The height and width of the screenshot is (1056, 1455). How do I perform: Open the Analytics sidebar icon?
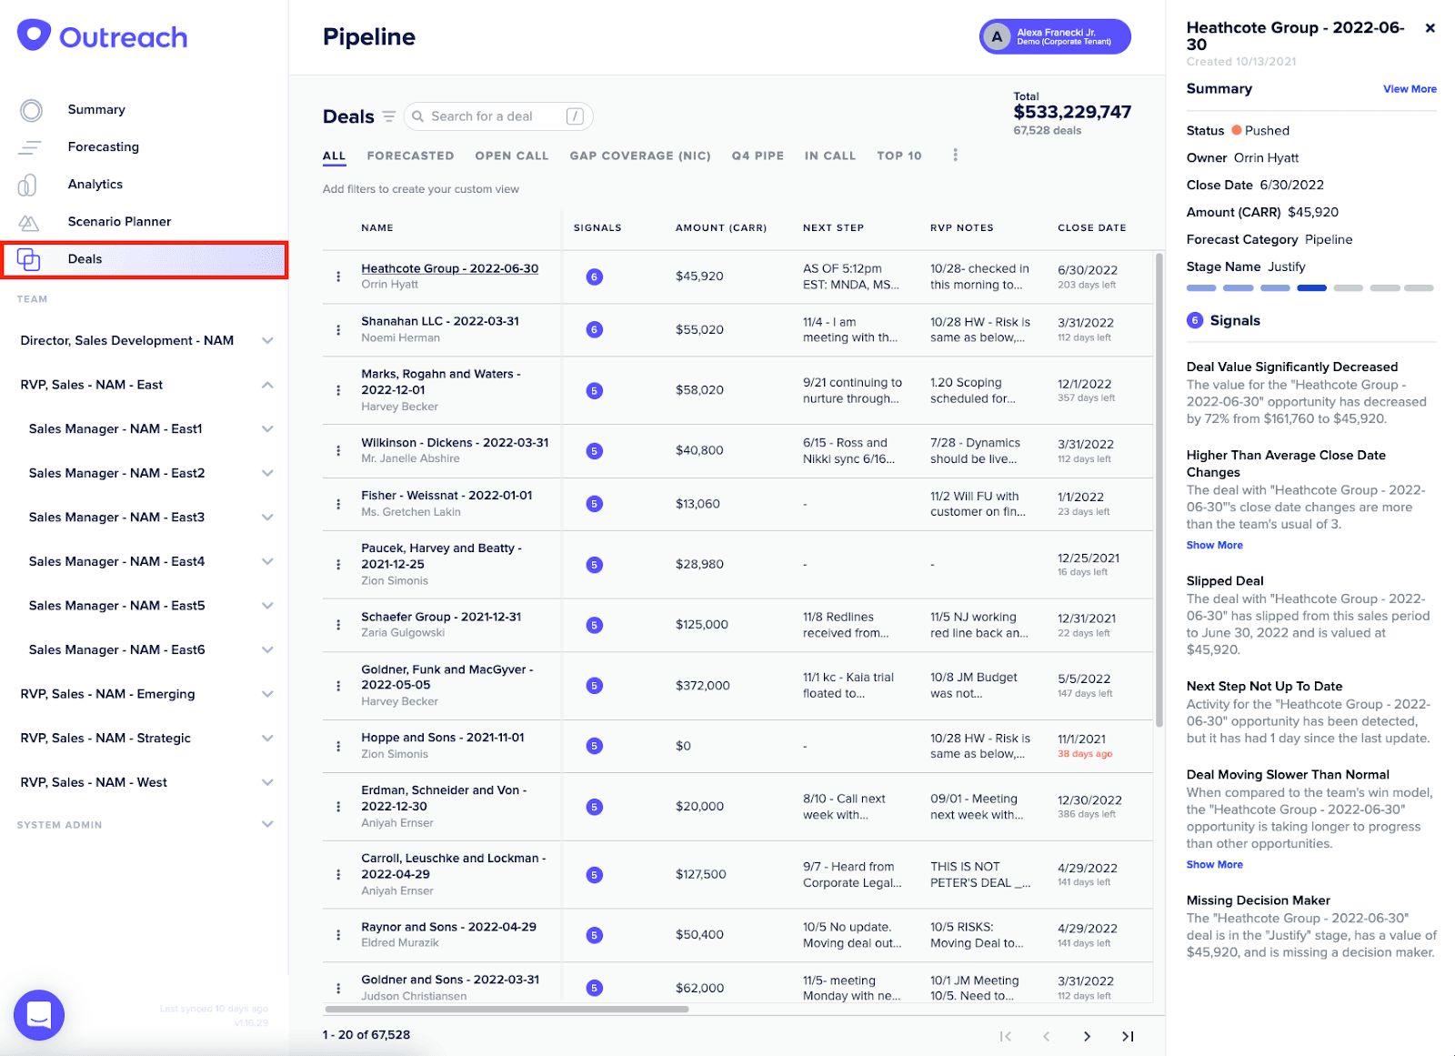[x=28, y=185]
